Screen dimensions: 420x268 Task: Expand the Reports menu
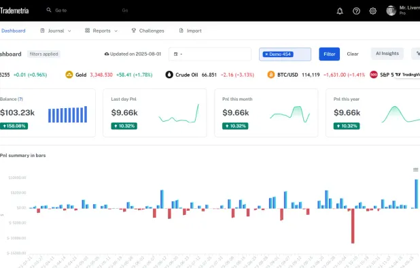click(101, 31)
